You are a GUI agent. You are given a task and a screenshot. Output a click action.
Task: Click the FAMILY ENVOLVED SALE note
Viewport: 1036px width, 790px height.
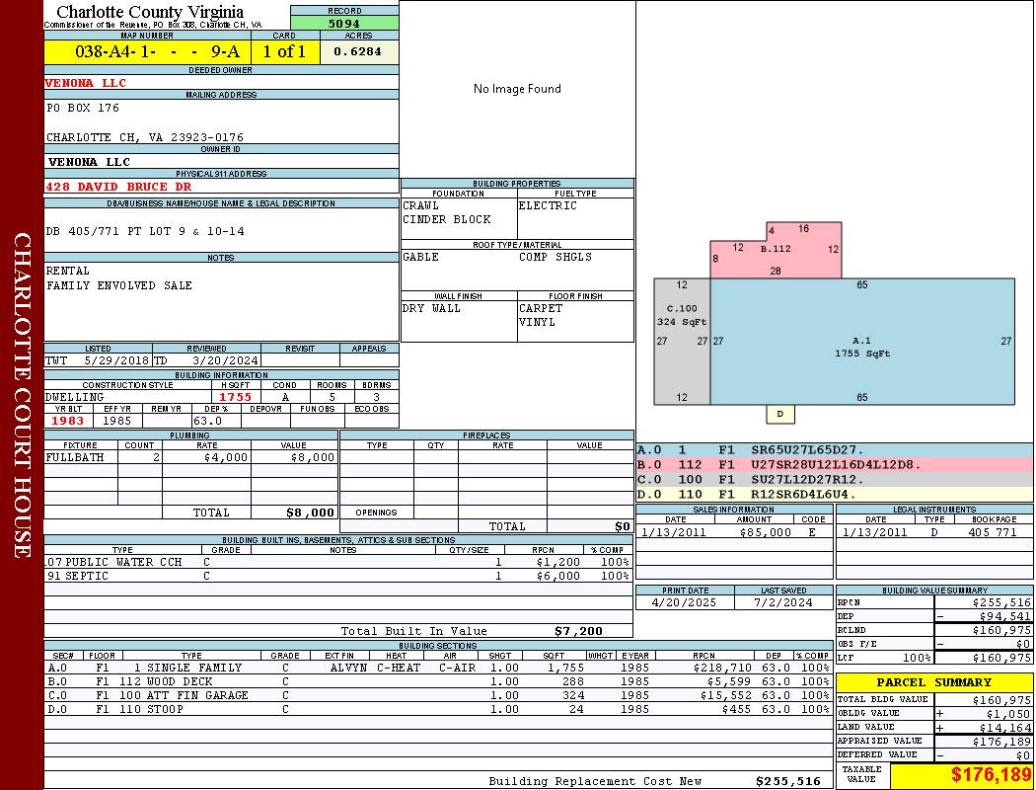119,285
